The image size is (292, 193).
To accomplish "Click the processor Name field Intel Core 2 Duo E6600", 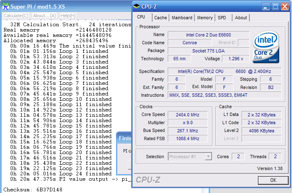I will pos(208,35).
